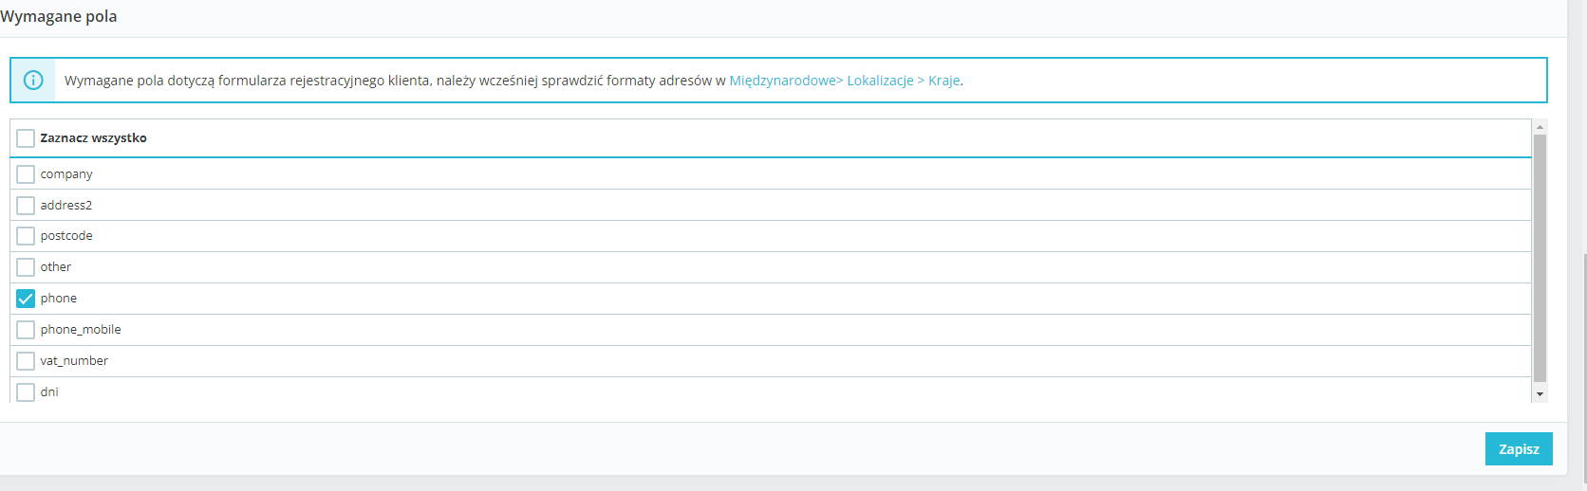Viewport: 1587px width, 491px height.
Task: Click the Wymagane pola panel heading
Action: pos(59,17)
